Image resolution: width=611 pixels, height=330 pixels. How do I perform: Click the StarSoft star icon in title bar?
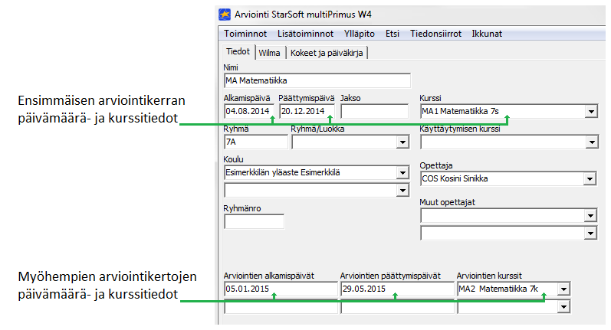pyautogui.click(x=225, y=15)
